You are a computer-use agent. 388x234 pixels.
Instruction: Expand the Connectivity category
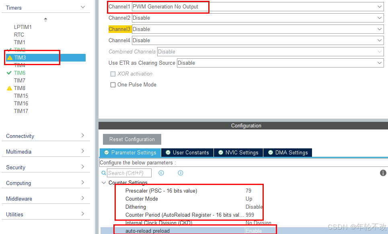[45, 136]
